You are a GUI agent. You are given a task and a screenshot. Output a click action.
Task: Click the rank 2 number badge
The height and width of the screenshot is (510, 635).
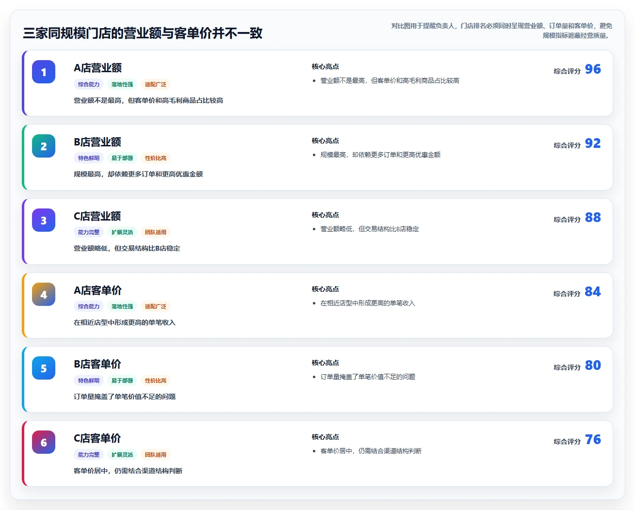(x=44, y=146)
